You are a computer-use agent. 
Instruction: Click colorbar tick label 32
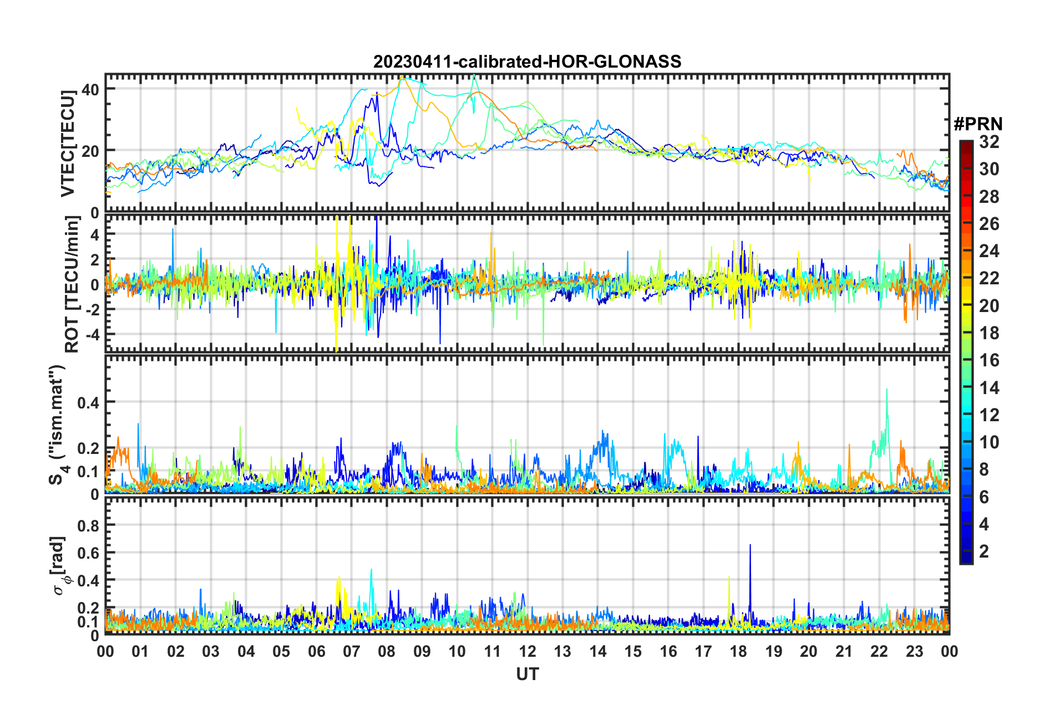point(989,142)
